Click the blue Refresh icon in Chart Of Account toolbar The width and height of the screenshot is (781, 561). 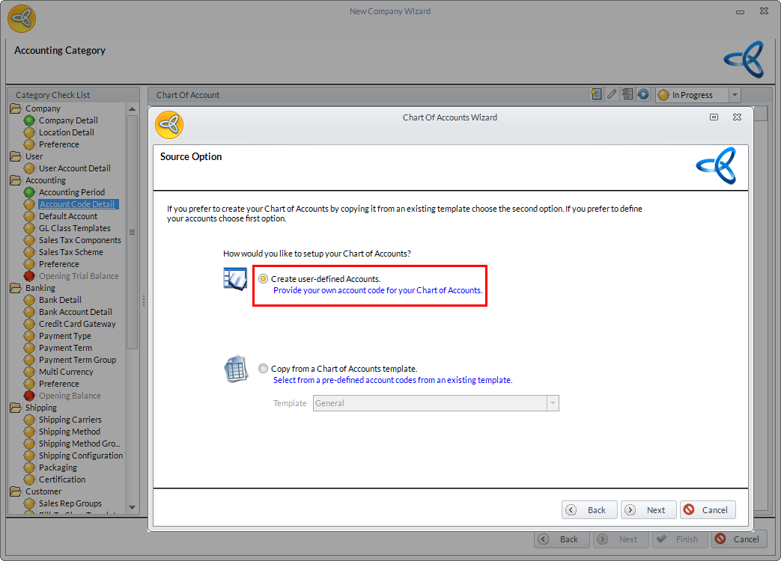coord(643,94)
